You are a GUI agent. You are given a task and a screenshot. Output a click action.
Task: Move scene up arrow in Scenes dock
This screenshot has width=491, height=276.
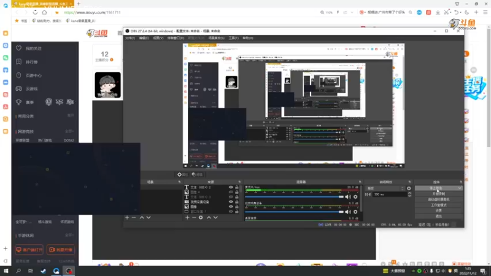(x=142, y=218)
